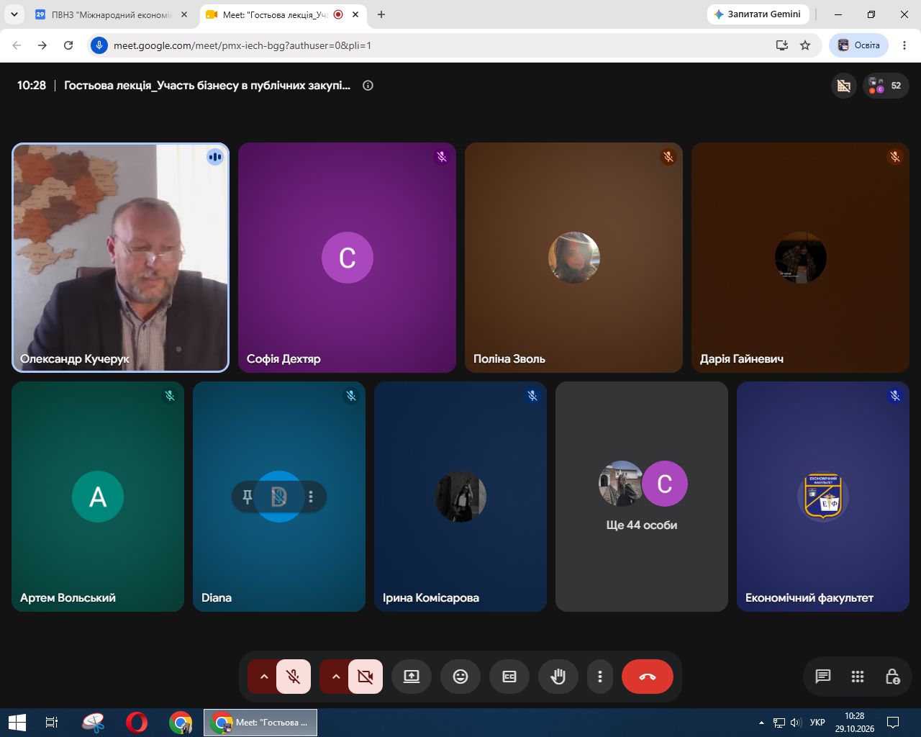
Task: Leave the call with the red button
Action: coord(648,677)
